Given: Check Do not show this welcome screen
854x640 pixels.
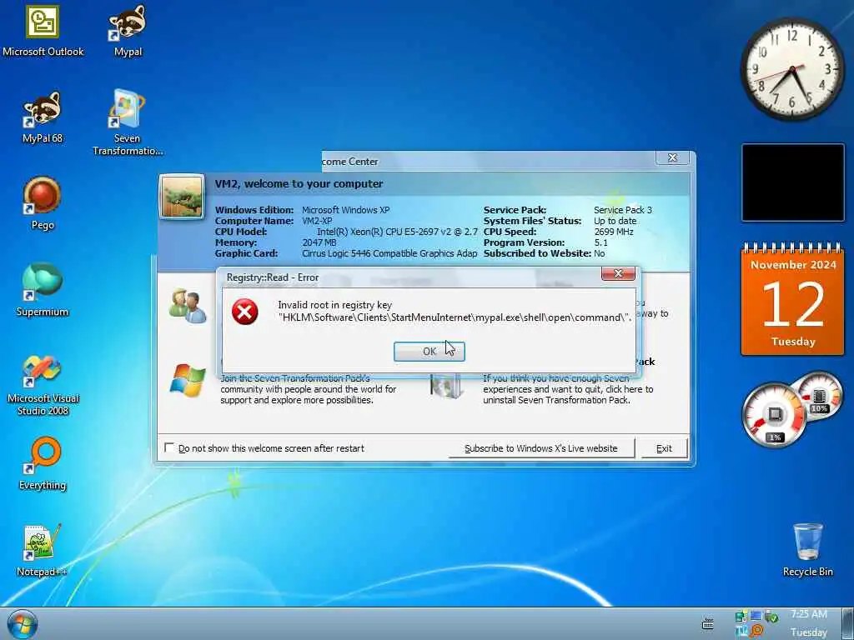Looking at the screenshot, I should (169, 447).
